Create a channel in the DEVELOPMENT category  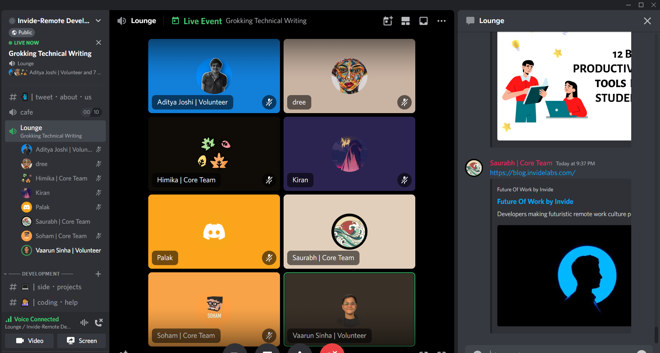(98, 274)
